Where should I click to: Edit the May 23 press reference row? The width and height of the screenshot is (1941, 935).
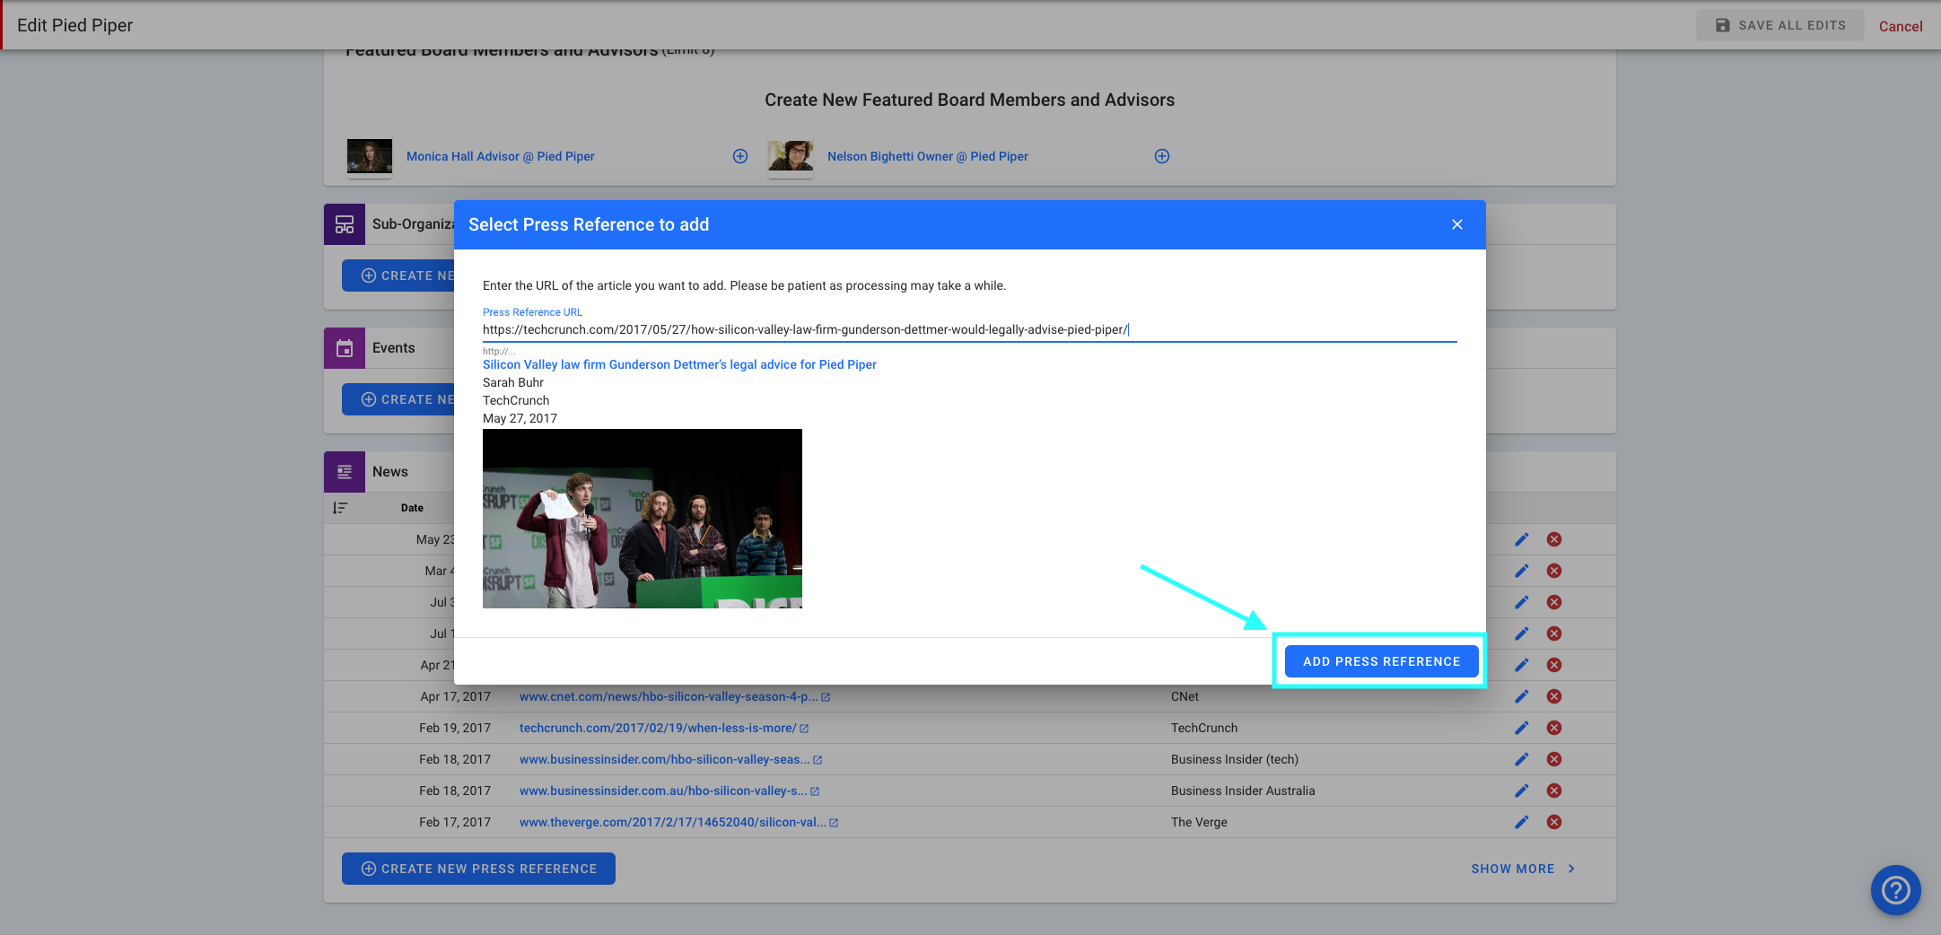pyautogui.click(x=1522, y=539)
